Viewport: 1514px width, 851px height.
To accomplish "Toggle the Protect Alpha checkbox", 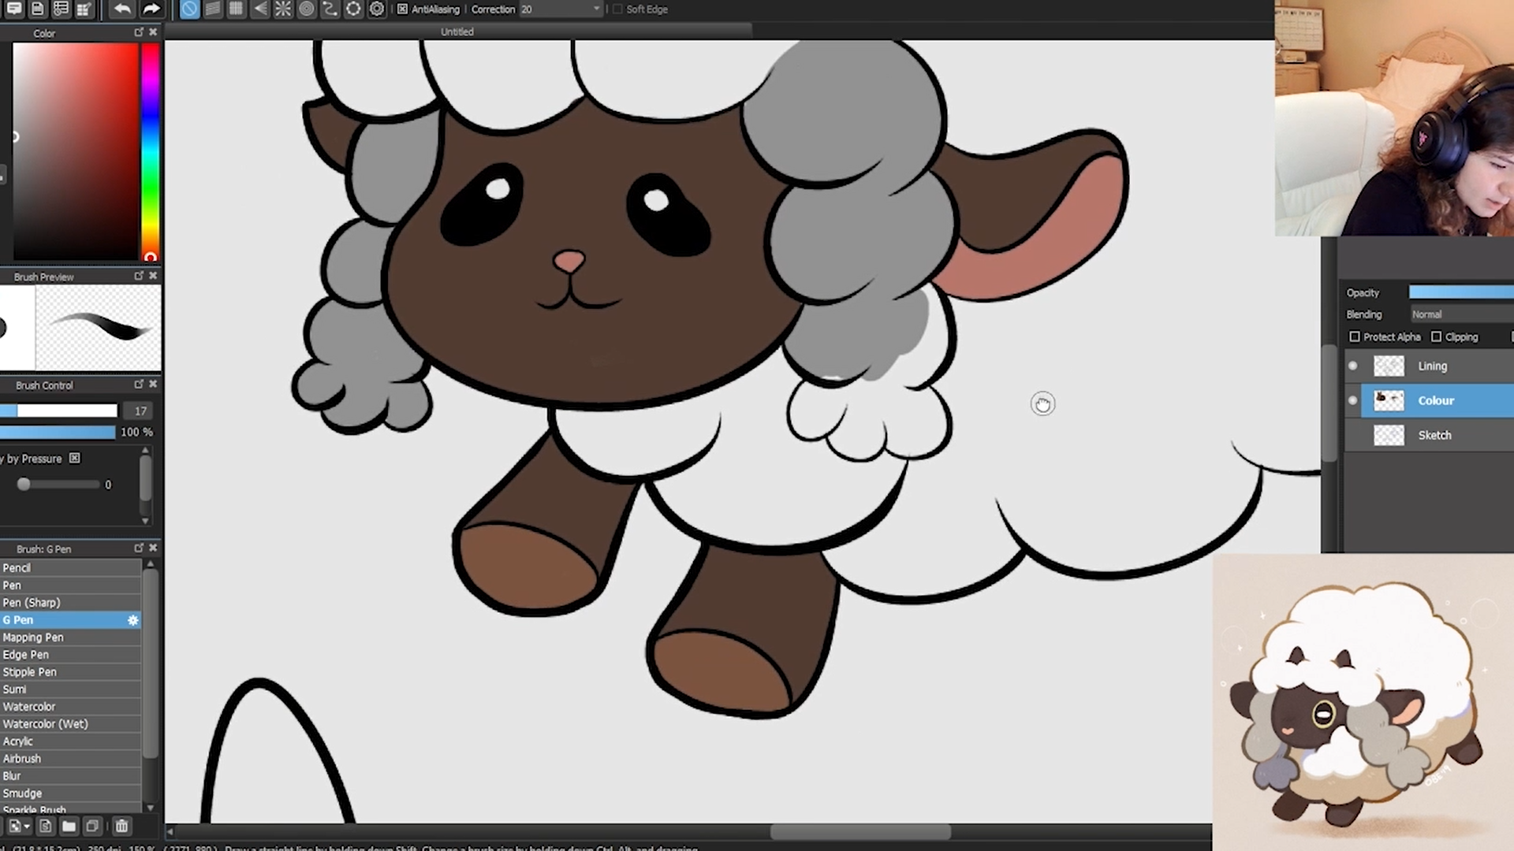I will [1355, 336].
